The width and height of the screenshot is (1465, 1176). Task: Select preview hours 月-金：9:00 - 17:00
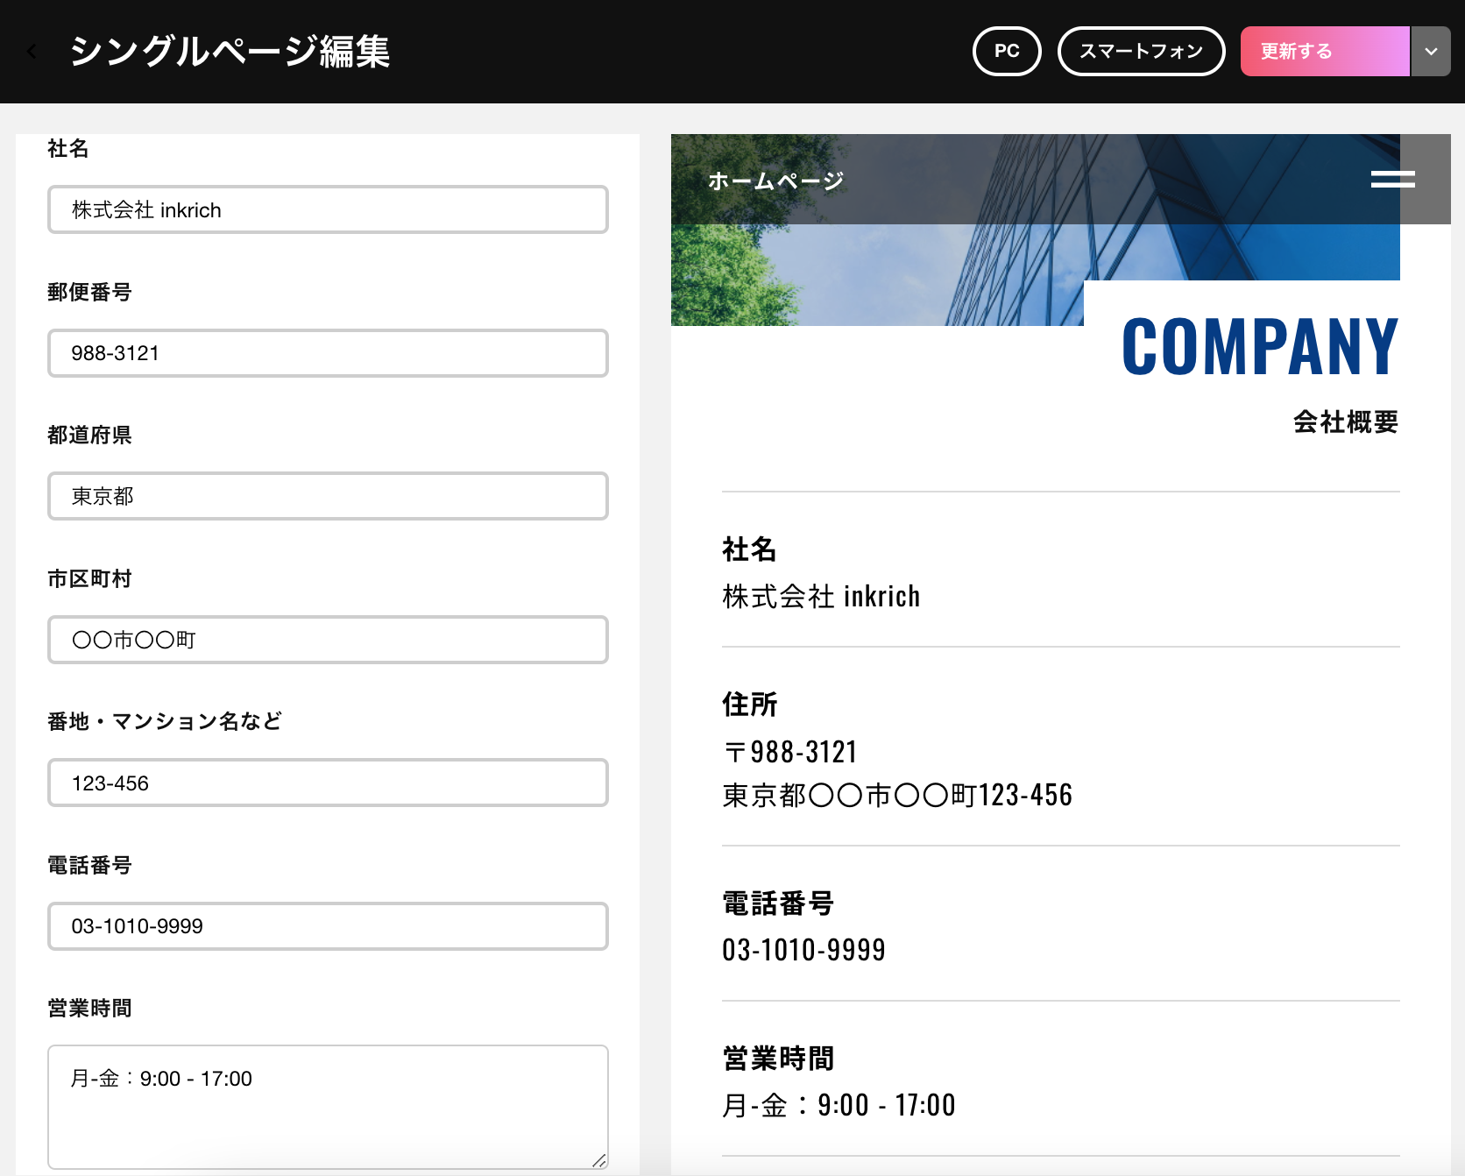(x=839, y=1105)
